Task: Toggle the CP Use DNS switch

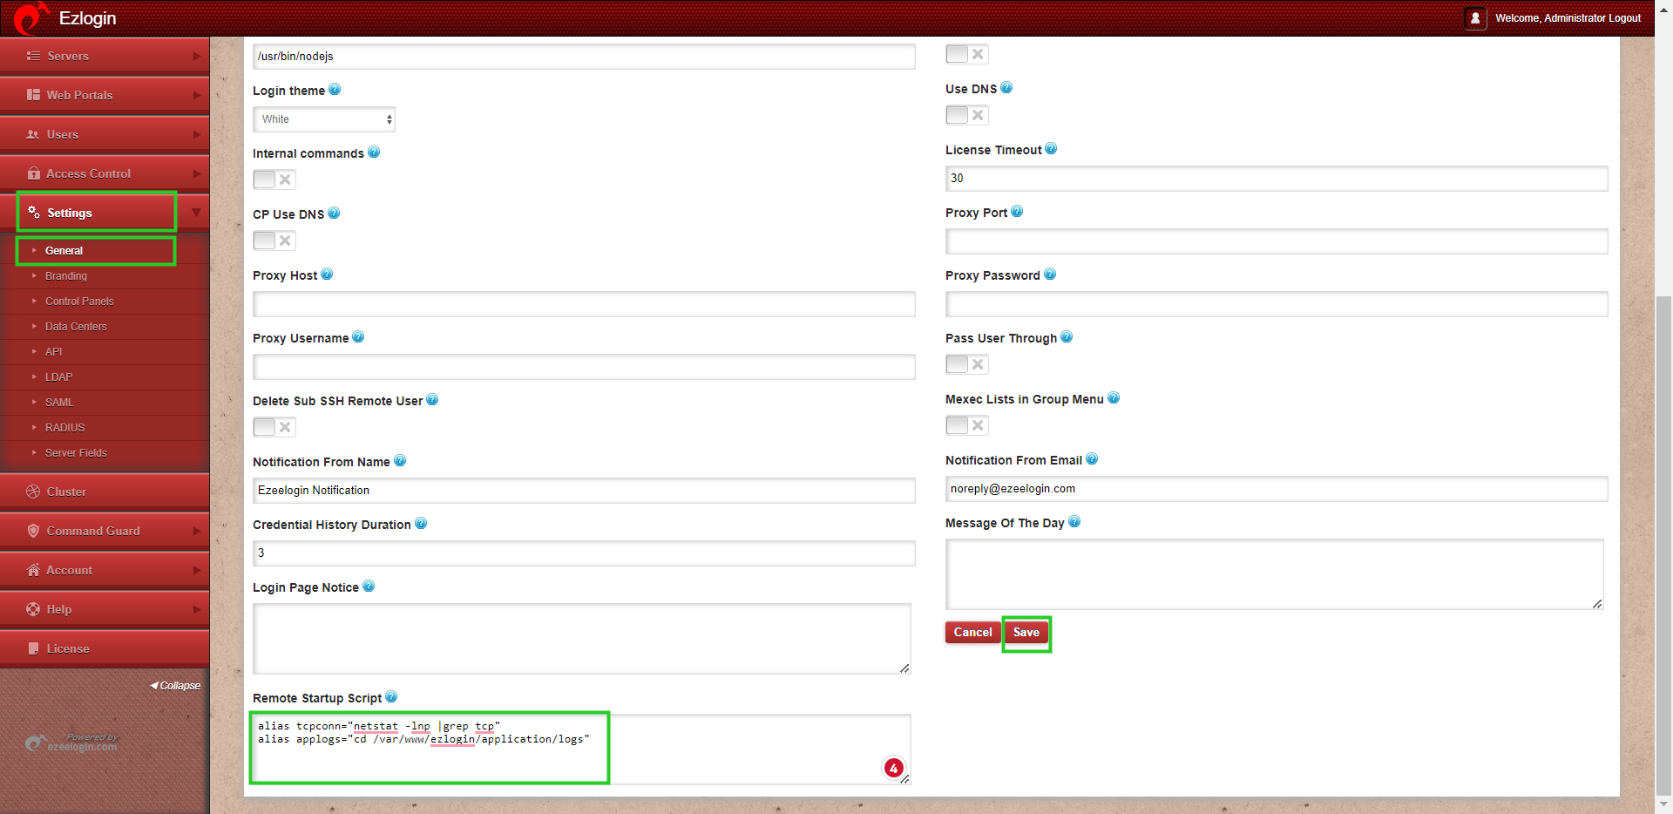Action: [x=274, y=241]
